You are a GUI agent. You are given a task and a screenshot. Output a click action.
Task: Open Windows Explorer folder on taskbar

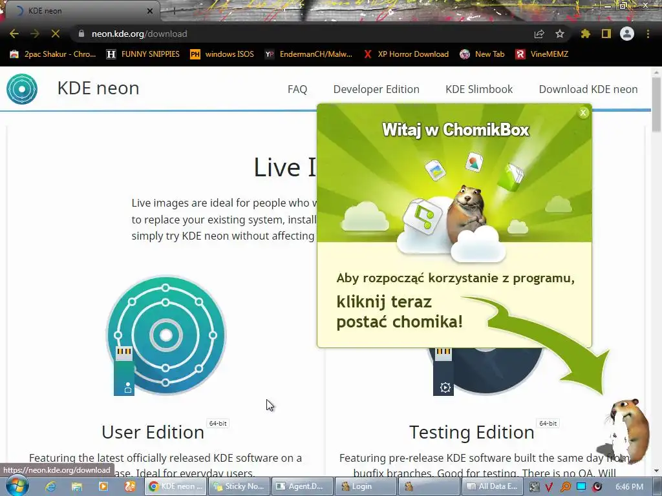[x=77, y=486]
